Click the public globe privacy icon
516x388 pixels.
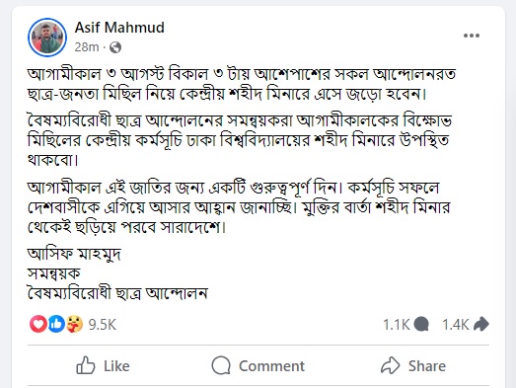(115, 47)
